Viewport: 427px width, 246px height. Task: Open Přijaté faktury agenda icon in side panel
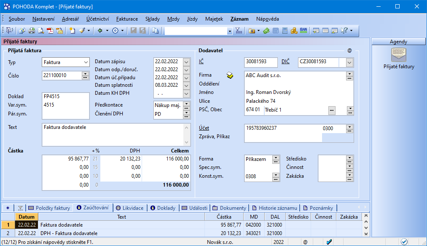click(399, 55)
